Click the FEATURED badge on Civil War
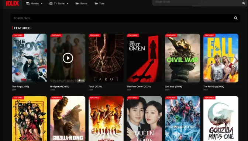 click(171, 35)
